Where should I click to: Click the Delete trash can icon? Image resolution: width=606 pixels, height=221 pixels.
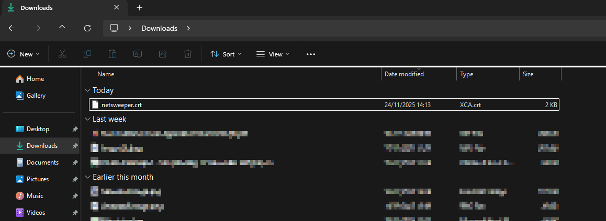click(x=188, y=54)
